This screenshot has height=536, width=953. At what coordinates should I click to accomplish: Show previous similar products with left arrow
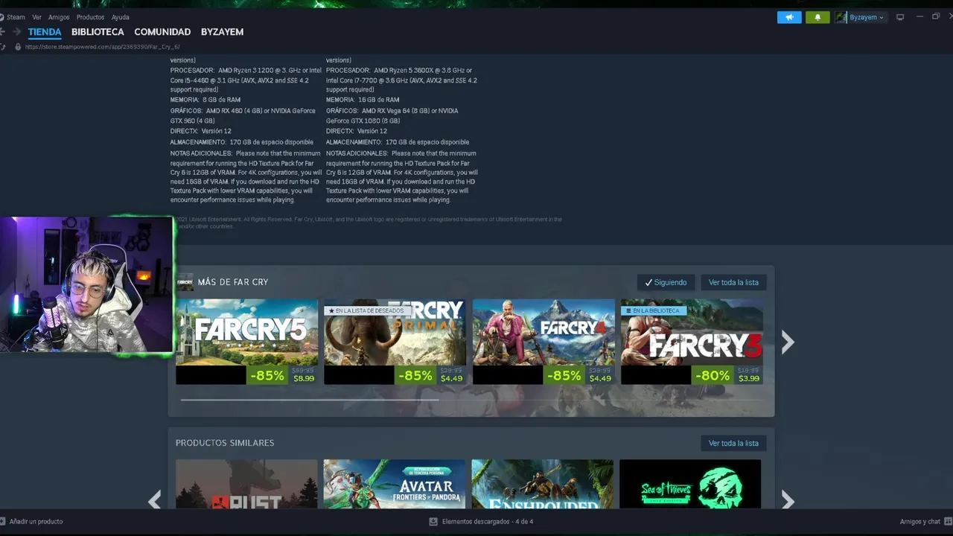[x=155, y=500]
